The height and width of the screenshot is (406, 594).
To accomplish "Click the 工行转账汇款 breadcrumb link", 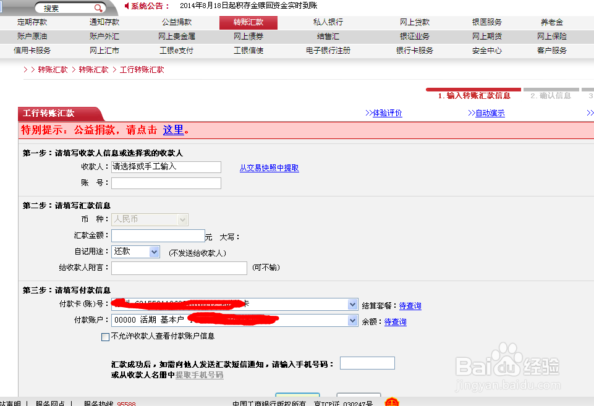I will (142, 70).
